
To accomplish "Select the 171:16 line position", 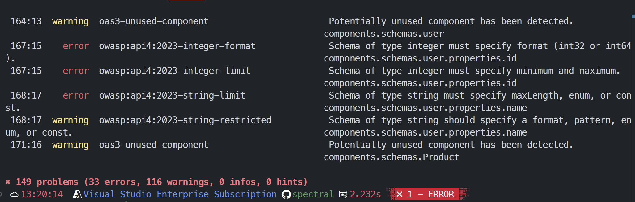I will coord(26,145).
